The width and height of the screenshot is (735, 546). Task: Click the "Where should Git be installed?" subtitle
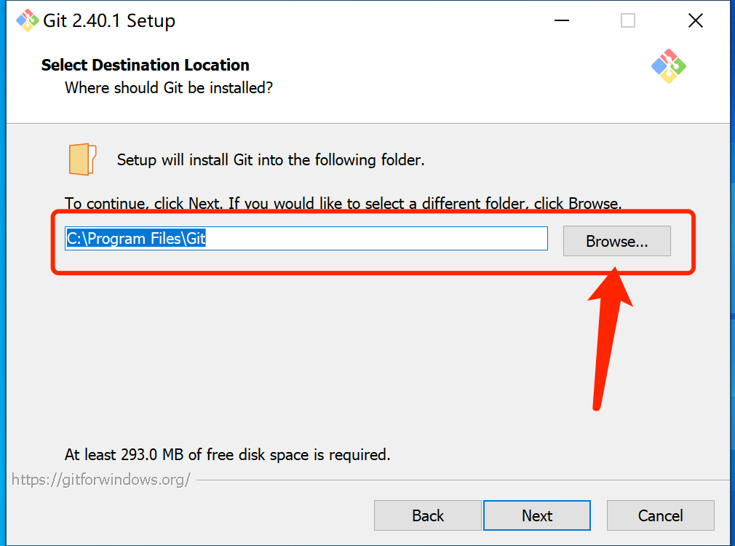(x=169, y=87)
